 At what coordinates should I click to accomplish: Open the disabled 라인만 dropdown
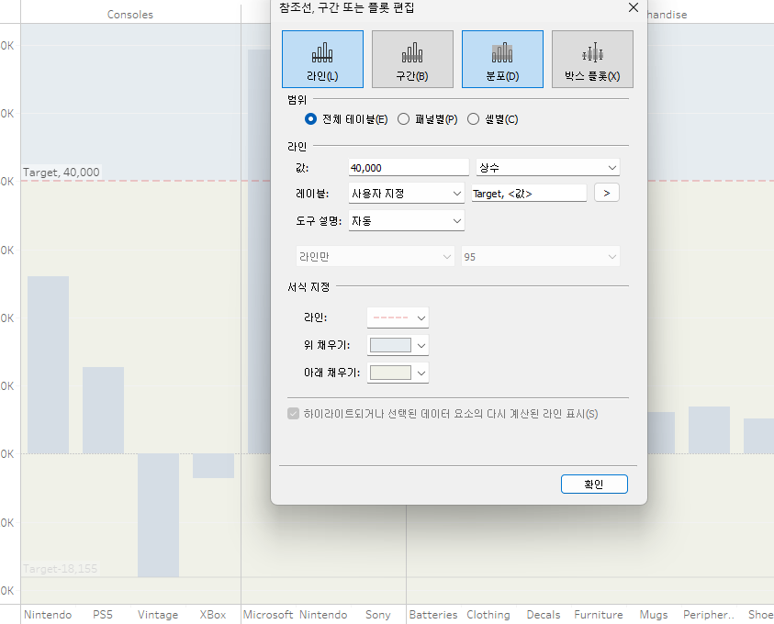375,257
